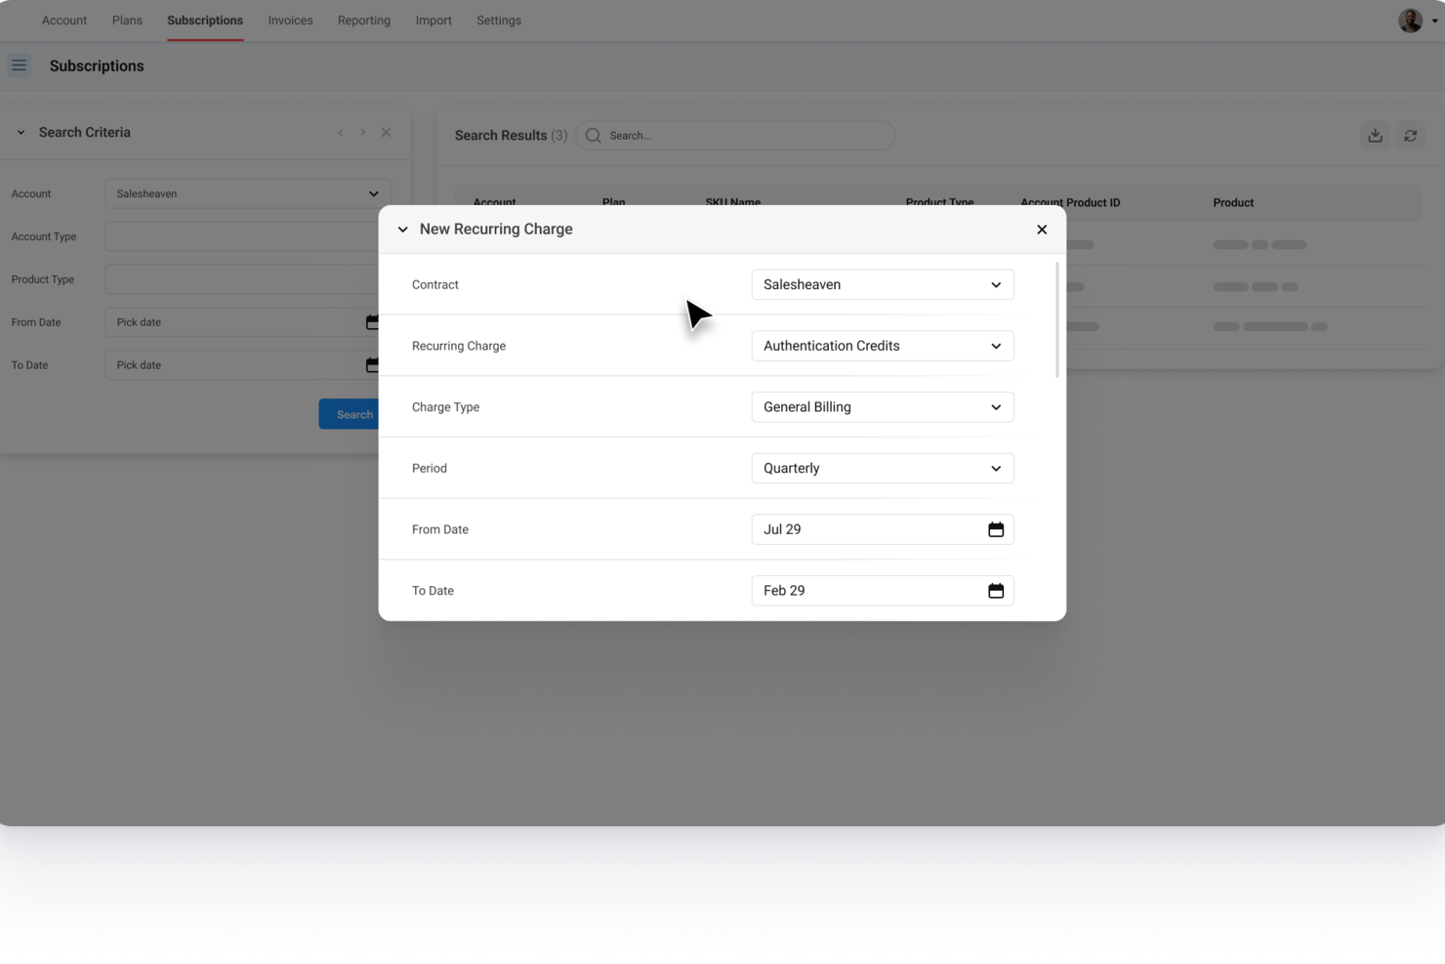Switch to the Plans tab
Screen dimensions: 1445x964
tap(127, 21)
